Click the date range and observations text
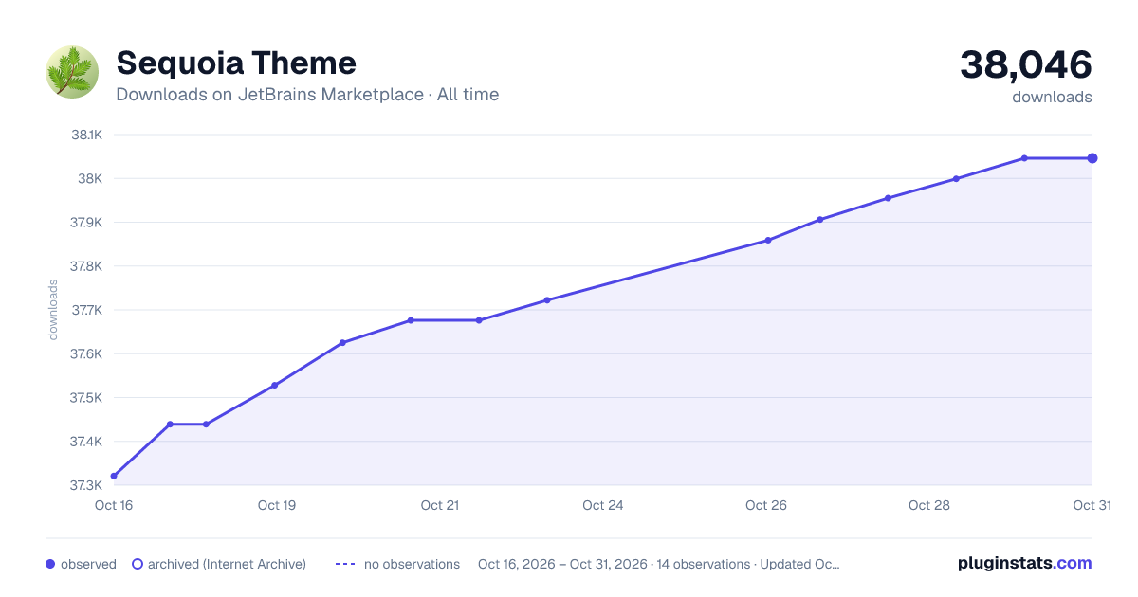 [x=659, y=564]
